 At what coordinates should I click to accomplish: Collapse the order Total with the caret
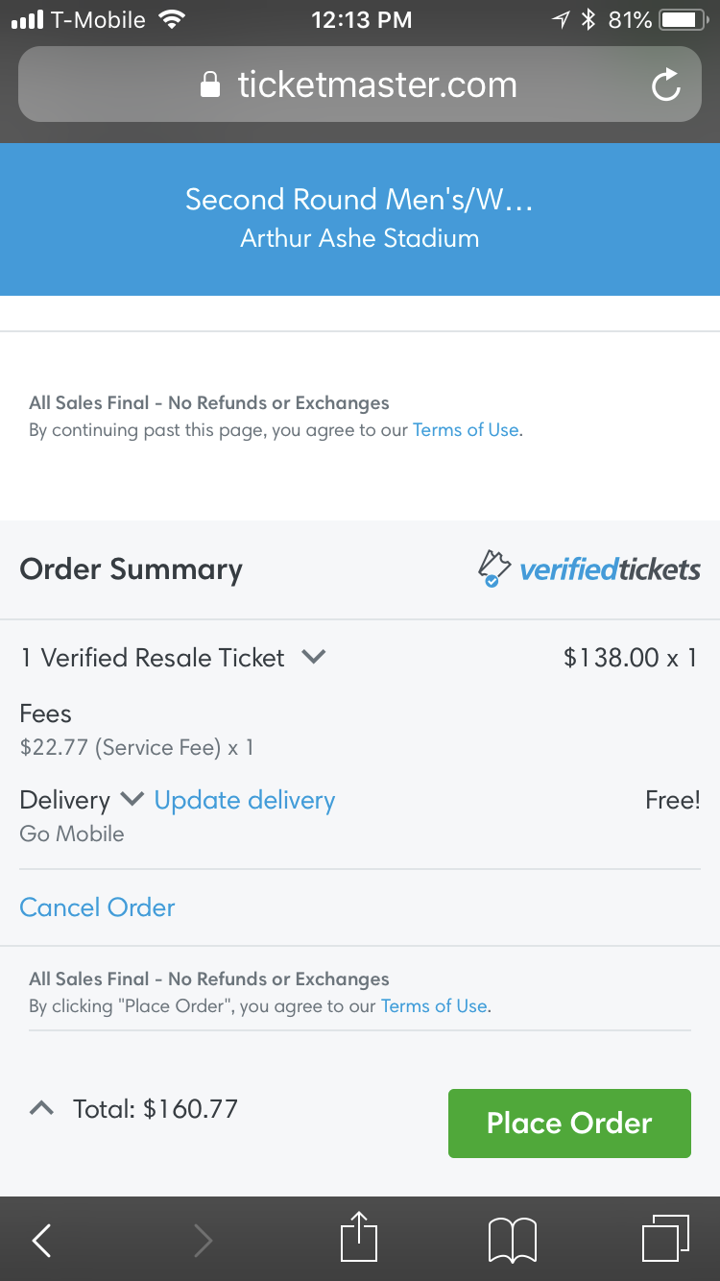41,1109
